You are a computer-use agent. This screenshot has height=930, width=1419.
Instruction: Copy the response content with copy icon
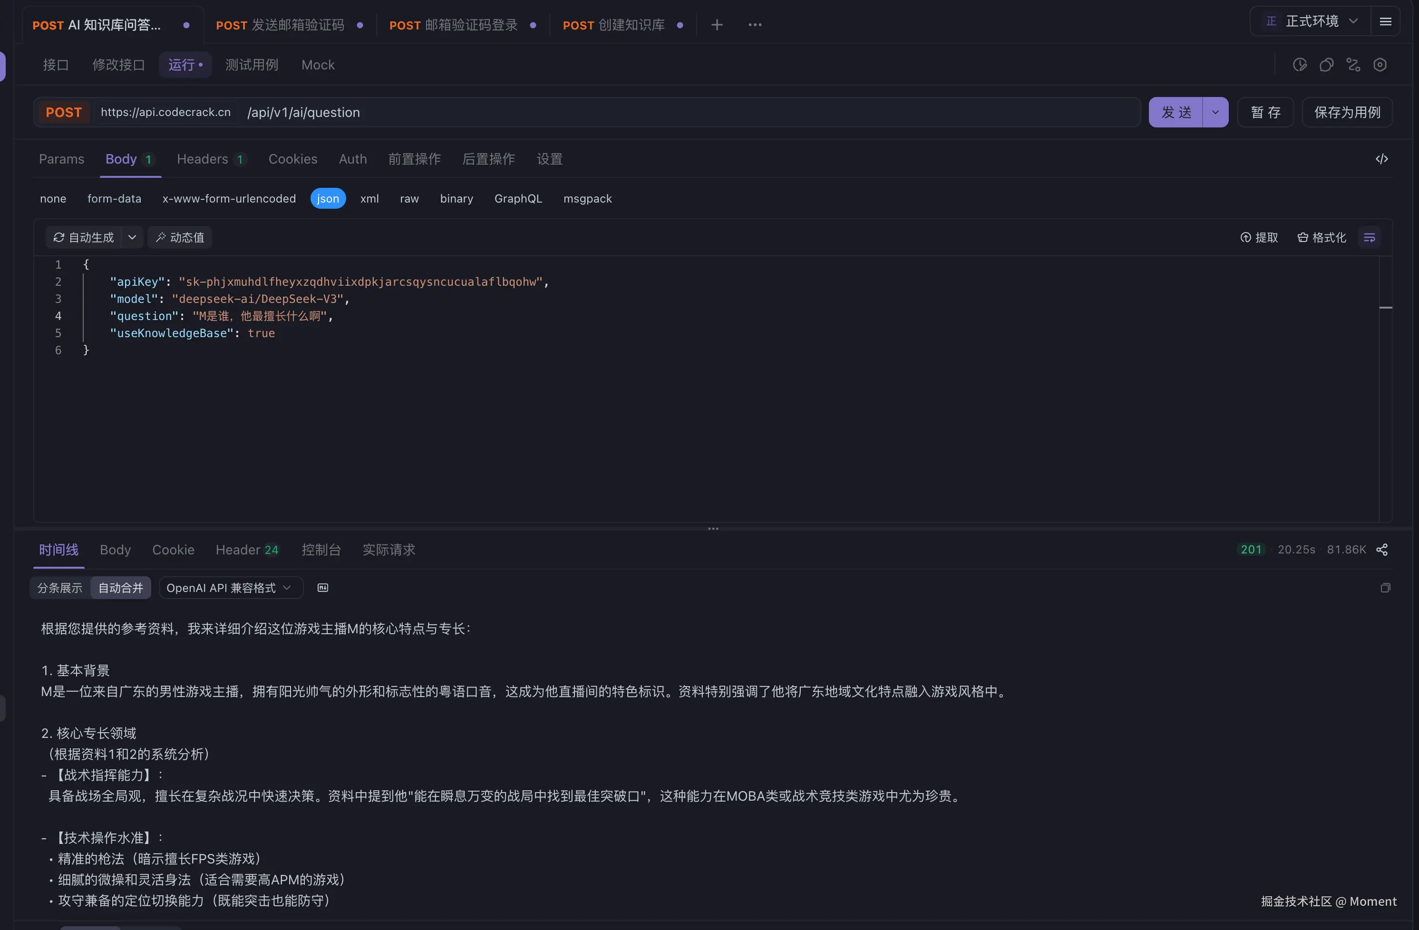(x=1386, y=588)
